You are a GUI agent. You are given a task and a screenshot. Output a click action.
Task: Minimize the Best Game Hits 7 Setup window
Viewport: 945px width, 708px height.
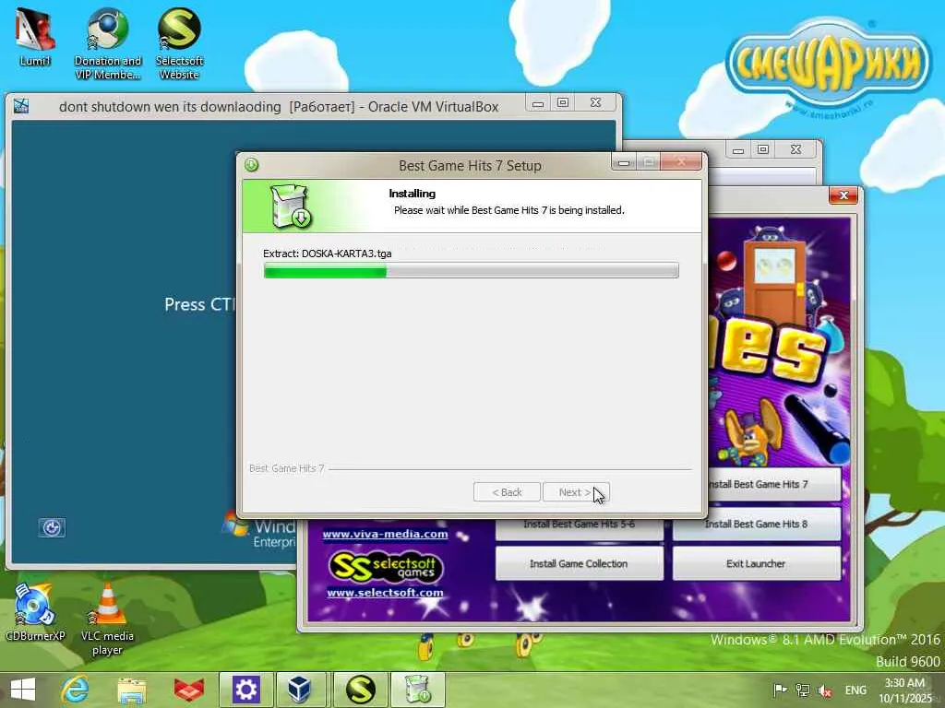(x=624, y=162)
